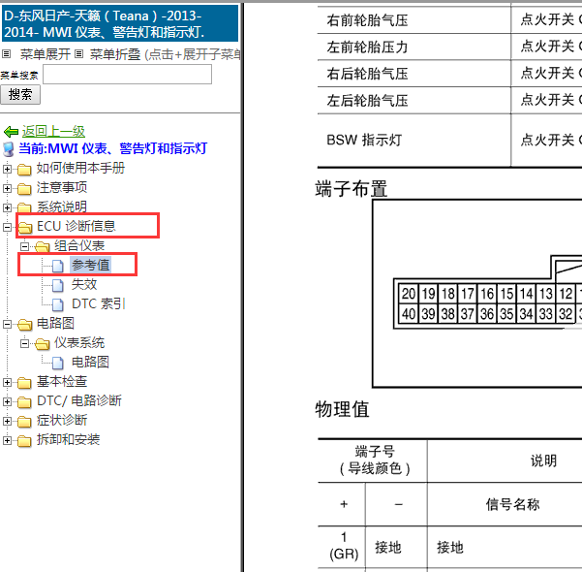The image size is (582, 572).
Task: Expand the 症状诊断 tree node
Action: point(7,421)
